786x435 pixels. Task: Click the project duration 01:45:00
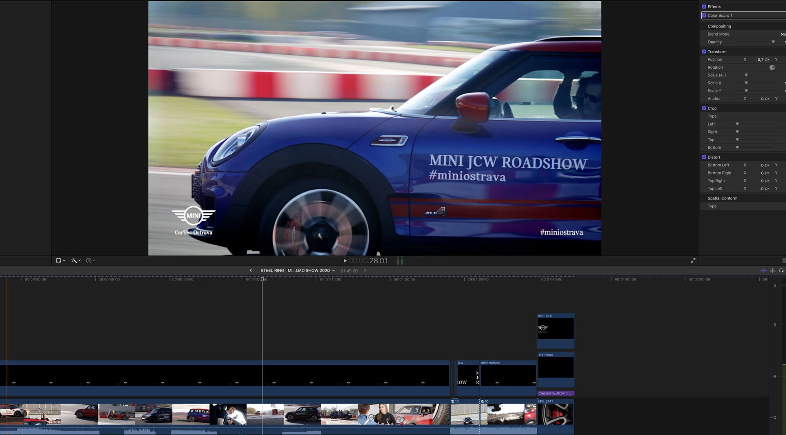349,271
